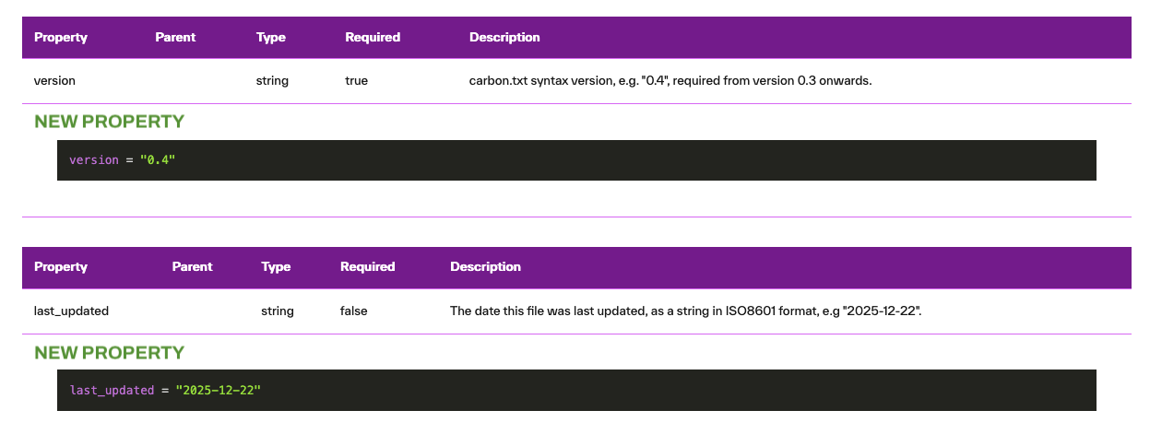This screenshot has height=434, width=1150.
Task: Select the "version" property name cell
Action: [54, 81]
